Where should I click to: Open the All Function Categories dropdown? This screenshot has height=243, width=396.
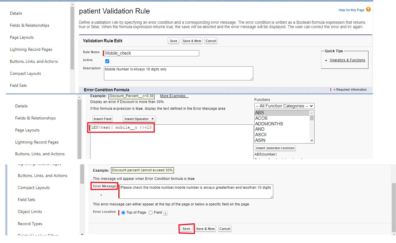(284, 106)
